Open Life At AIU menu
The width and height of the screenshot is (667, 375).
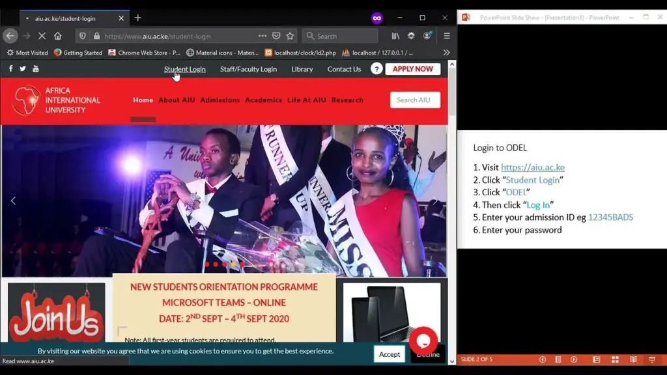pos(307,100)
